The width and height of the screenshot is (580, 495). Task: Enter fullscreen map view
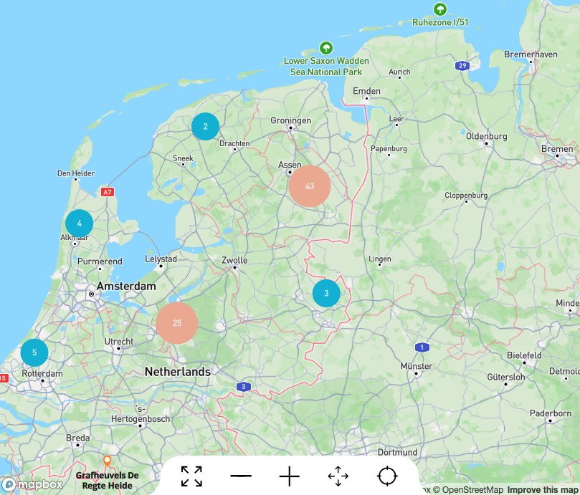pos(191,476)
